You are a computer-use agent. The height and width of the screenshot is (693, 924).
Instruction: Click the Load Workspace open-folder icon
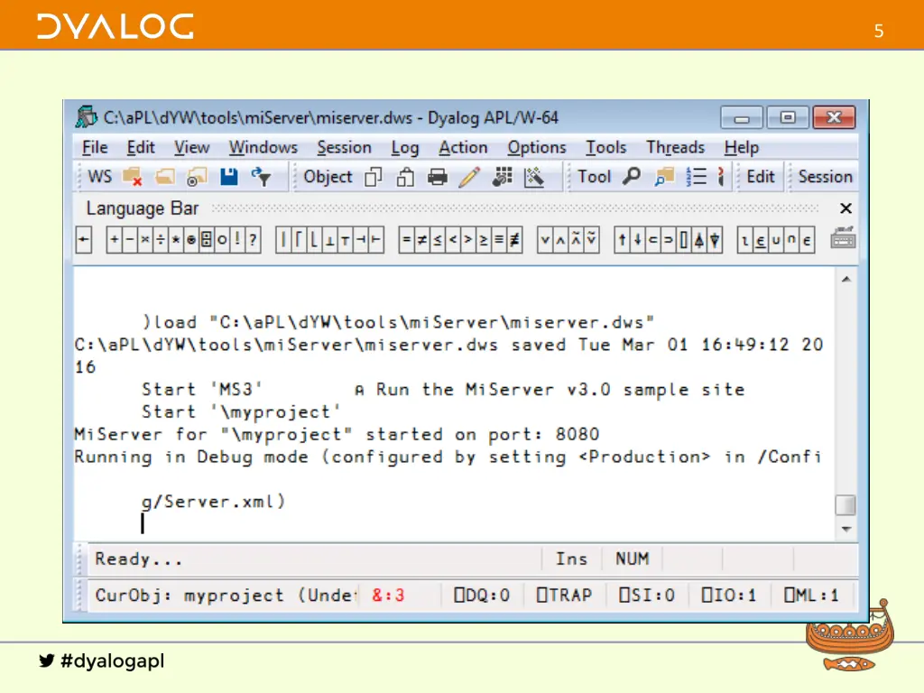(165, 177)
